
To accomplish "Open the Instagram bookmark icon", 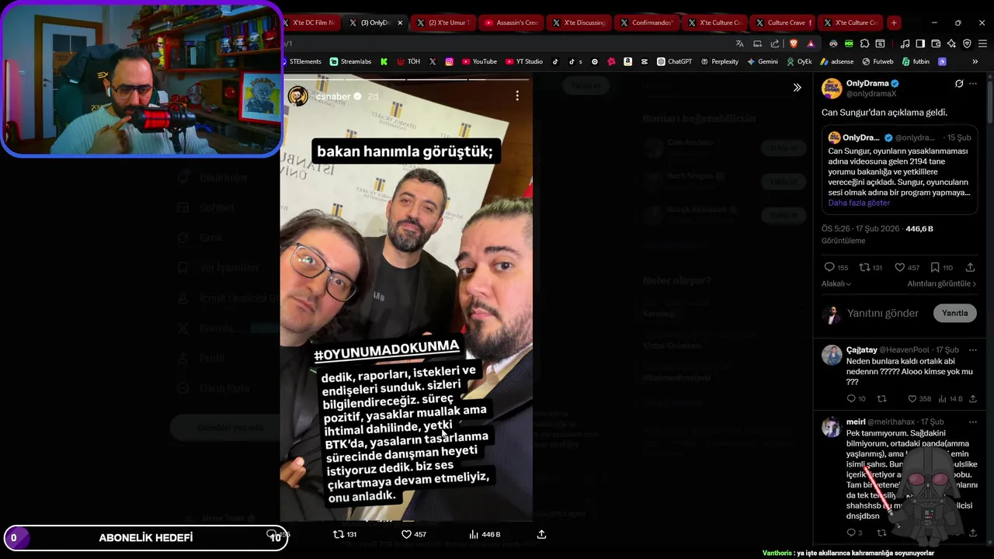I will 449,61.
